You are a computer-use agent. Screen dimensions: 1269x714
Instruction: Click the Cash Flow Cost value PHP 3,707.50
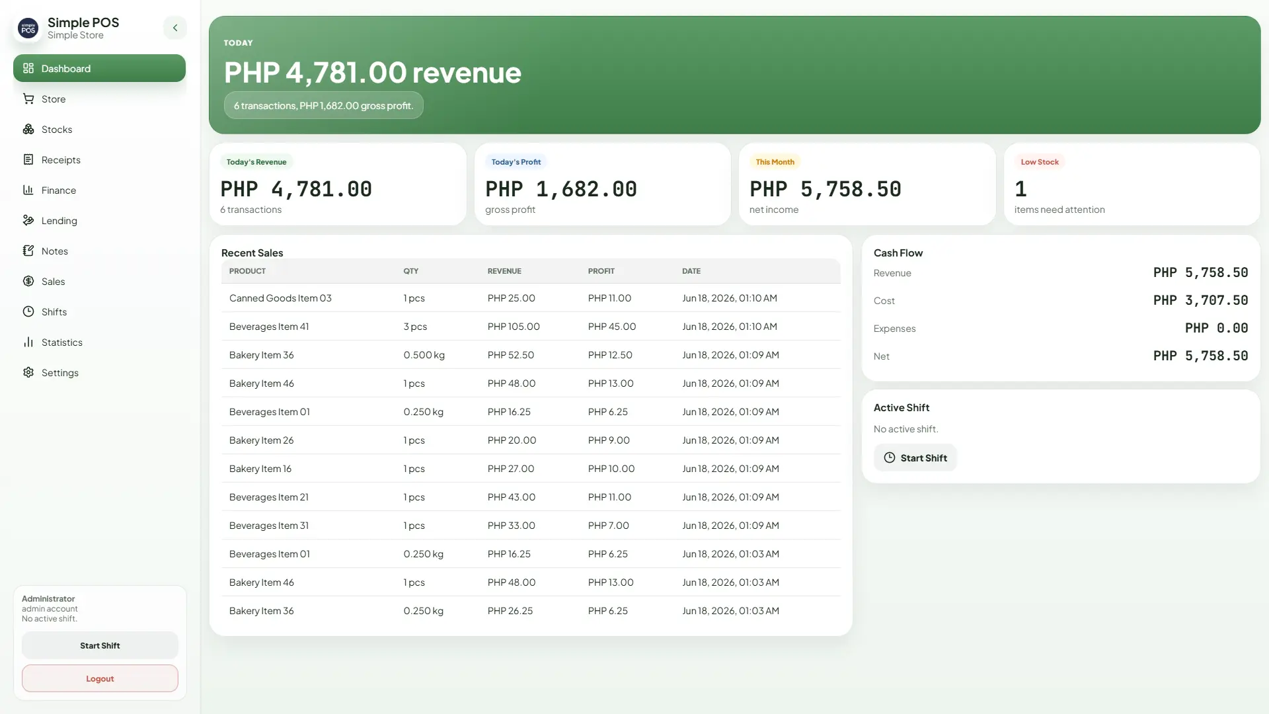click(1200, 300)
